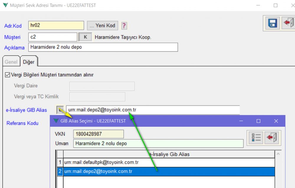Click the purple question mark help icon

click(124, 26)
